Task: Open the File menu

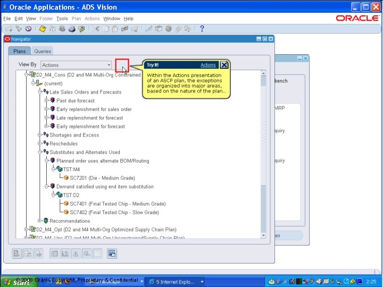Action: pos(7,19)
